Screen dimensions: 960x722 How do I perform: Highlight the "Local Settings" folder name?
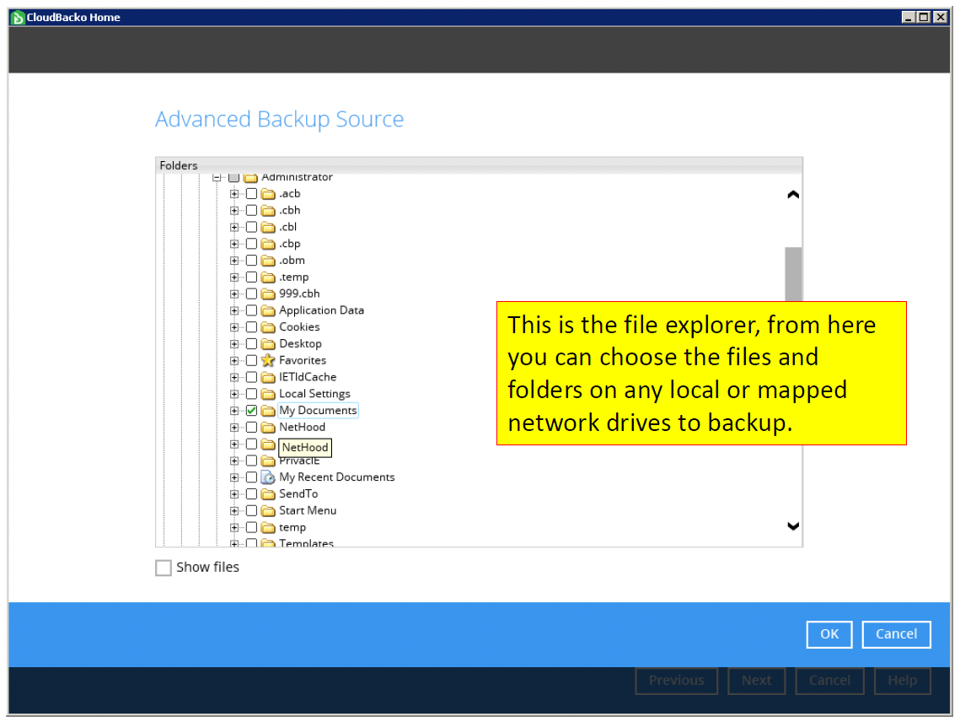tap(314, 394)
